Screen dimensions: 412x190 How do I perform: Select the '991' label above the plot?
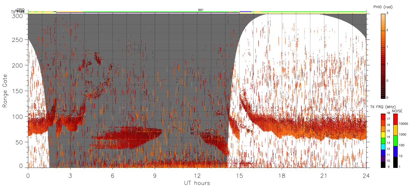tap(201, 10)
